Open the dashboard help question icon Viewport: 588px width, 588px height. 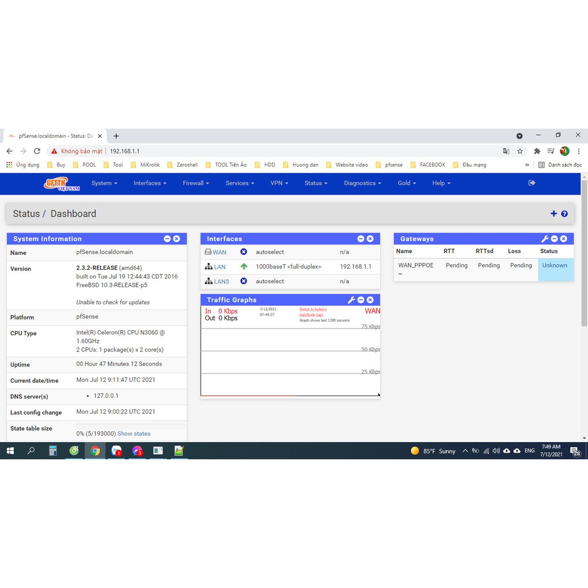[x=564, y=214]
